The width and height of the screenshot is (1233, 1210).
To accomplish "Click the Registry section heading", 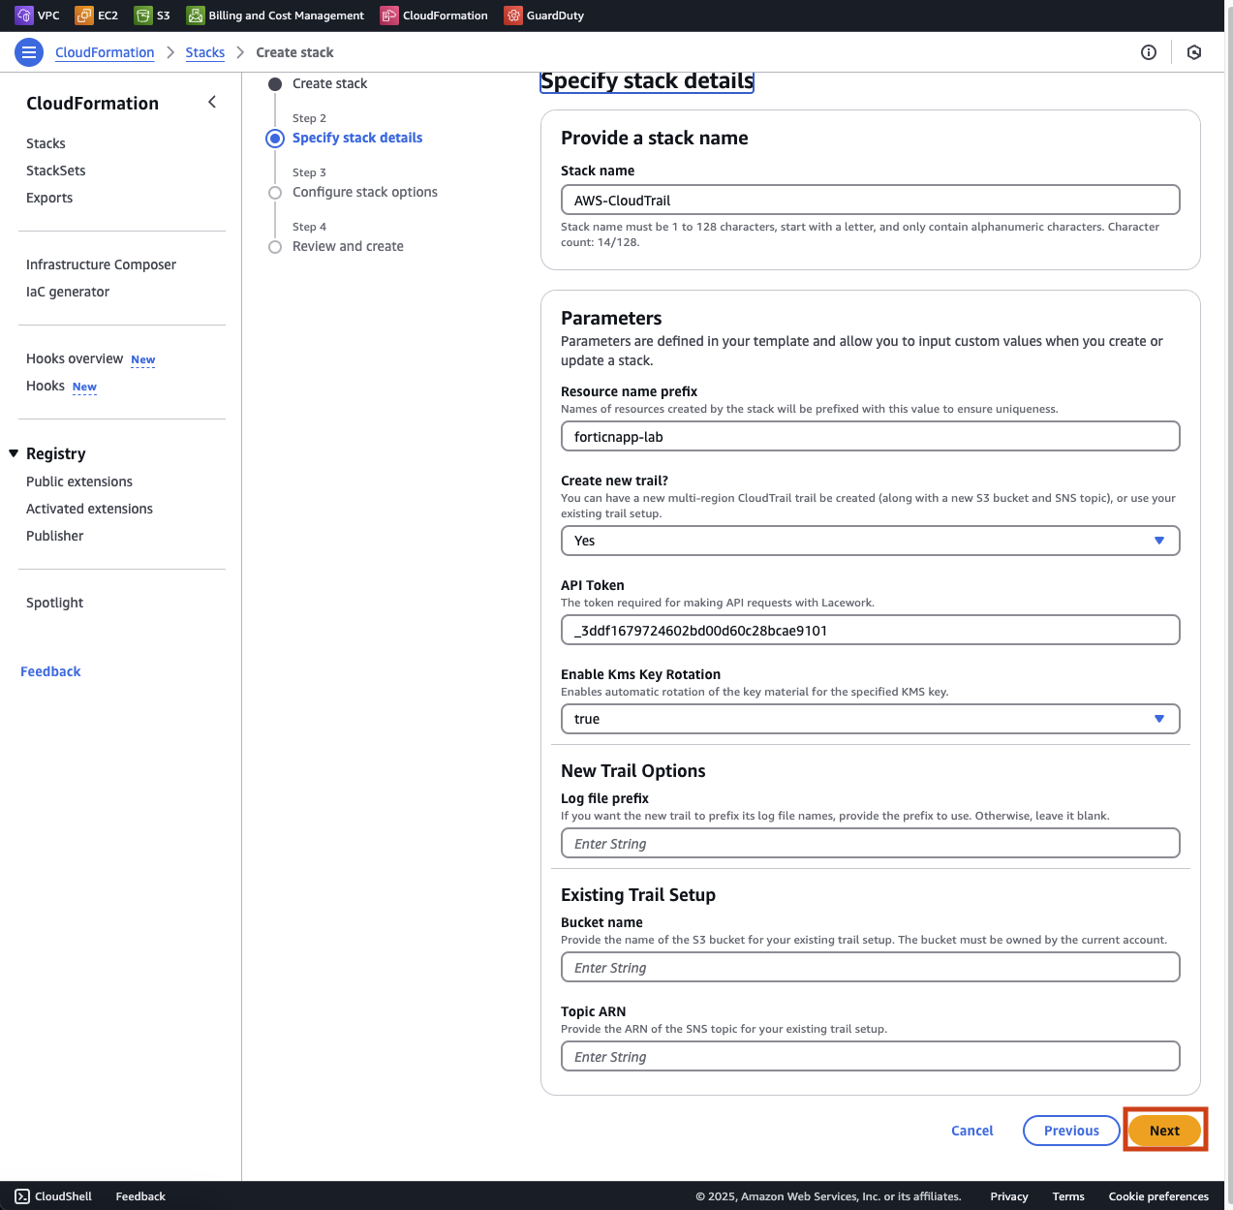I will (56, 453).
